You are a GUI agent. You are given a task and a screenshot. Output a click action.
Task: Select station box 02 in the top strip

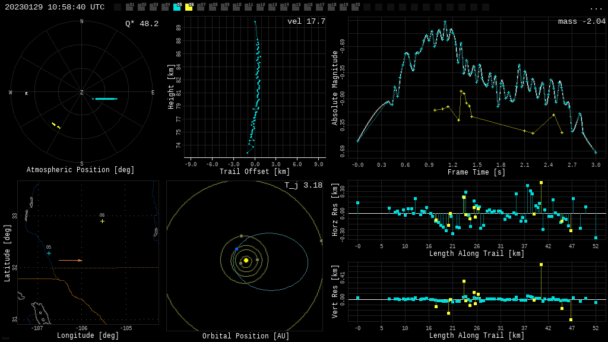141,7
